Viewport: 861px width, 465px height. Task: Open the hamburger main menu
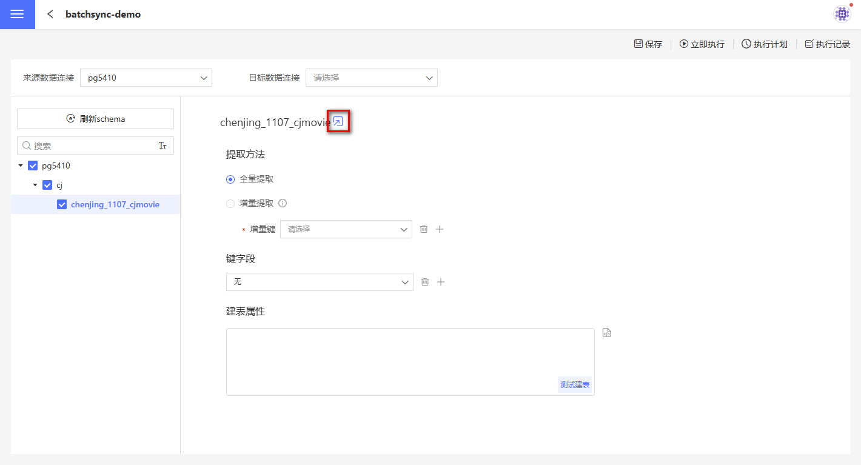pyautogui.click(x=17, y=15)
